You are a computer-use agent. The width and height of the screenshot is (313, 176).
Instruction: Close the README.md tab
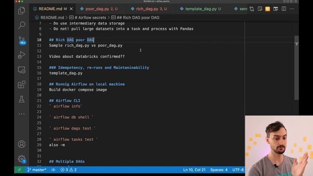click(71, 9)
